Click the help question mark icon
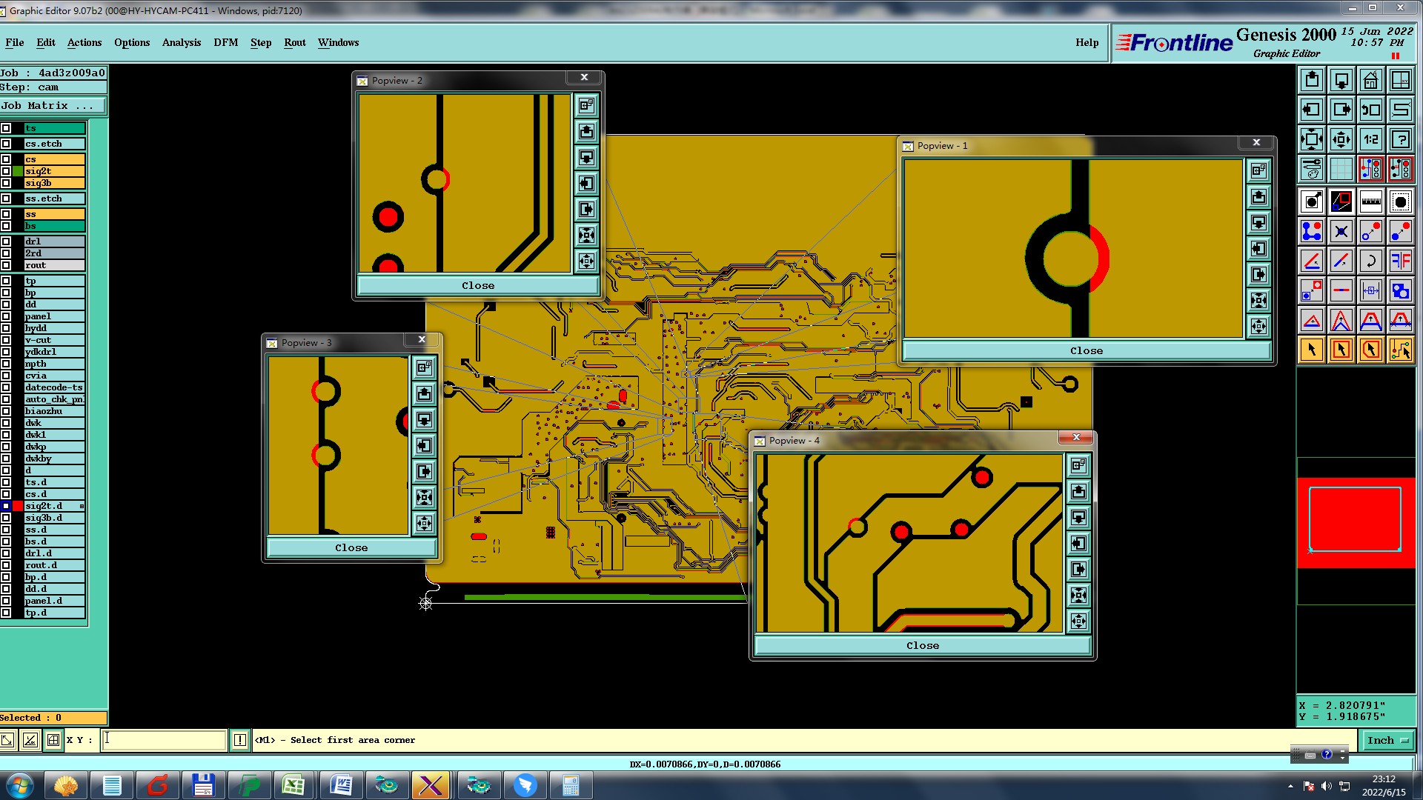 point(1400,139)
